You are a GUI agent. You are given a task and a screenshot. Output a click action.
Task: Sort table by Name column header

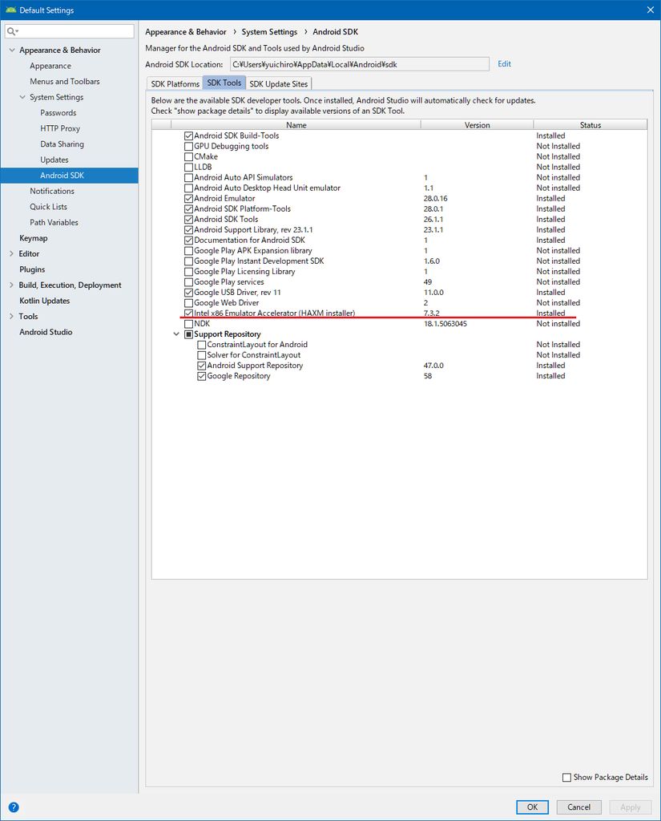coord(296,124)
